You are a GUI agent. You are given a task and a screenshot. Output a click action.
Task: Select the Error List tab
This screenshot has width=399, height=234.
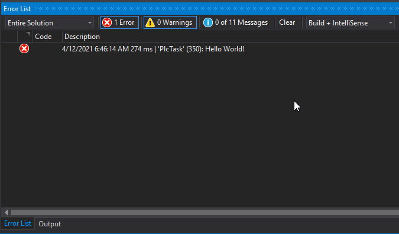click(18, 223)
